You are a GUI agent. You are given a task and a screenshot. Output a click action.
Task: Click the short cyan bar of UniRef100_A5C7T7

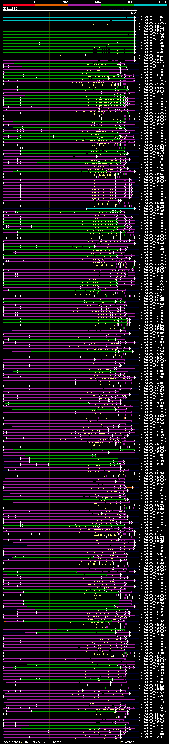(x=44, y=55)
